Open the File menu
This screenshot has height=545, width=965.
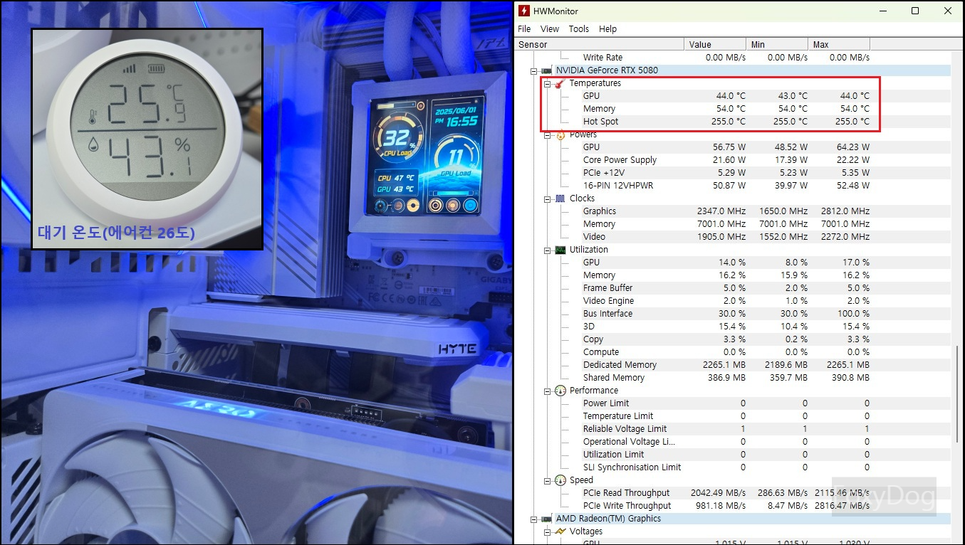pos(524,29)
